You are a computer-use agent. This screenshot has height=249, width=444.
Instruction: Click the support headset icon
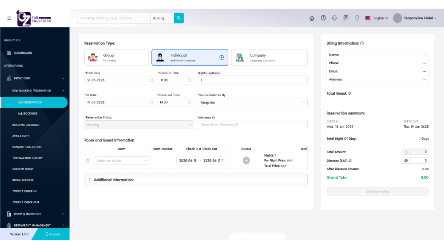click(x=334, y=18)
